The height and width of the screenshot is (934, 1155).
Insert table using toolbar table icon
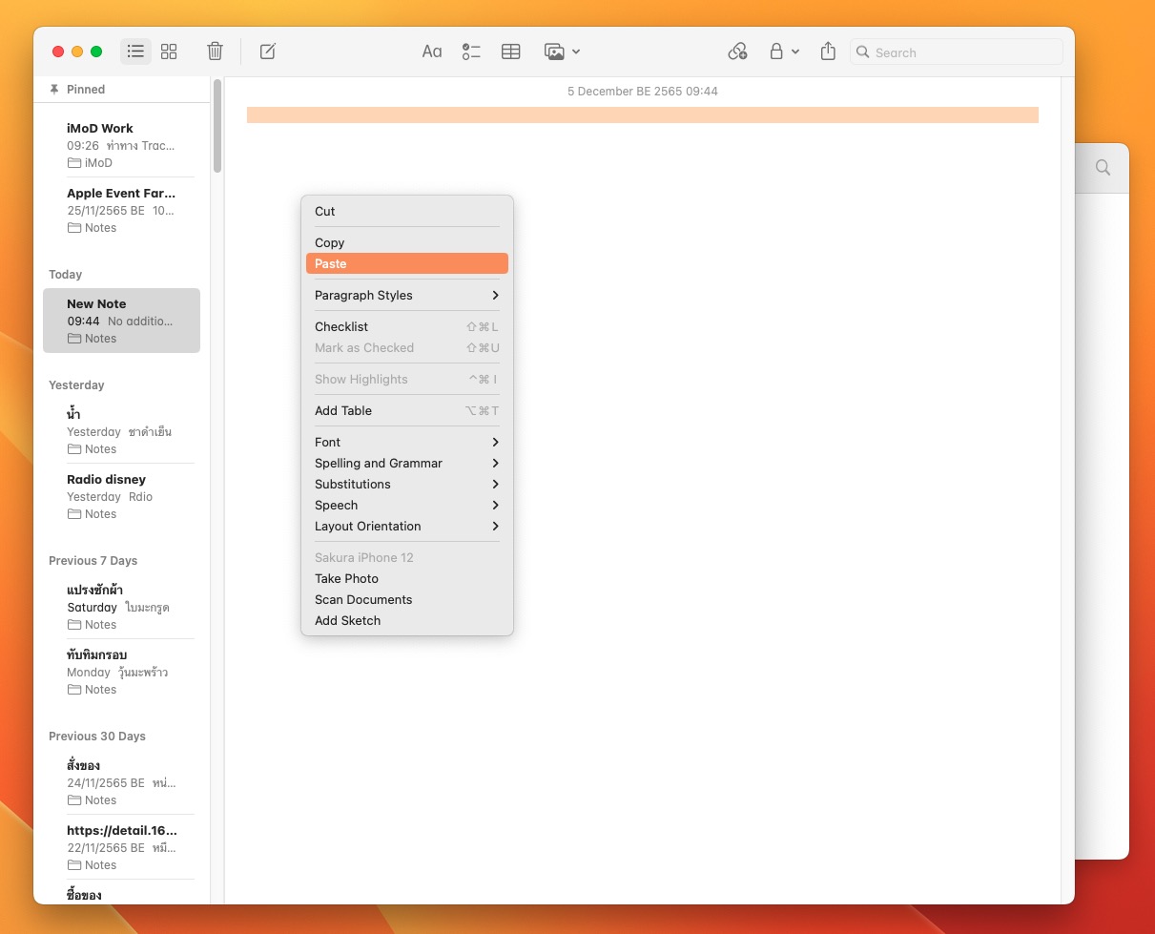coord(511,52)
